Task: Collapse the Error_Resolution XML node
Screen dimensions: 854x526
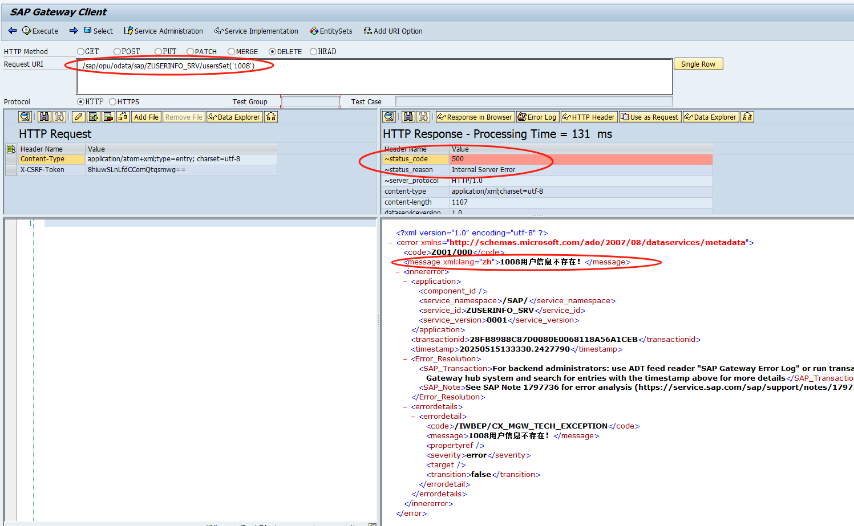Action: coord(404,358)
